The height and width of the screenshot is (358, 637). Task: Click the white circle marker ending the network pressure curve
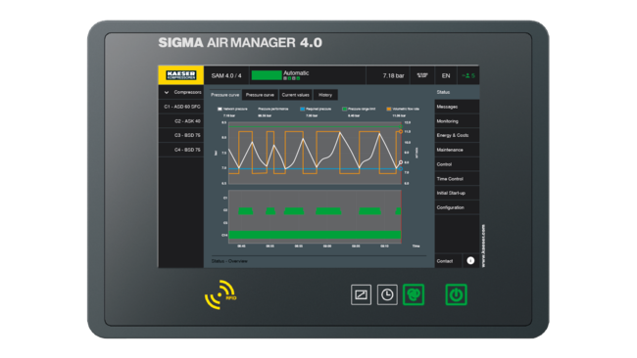pos(401,162)
